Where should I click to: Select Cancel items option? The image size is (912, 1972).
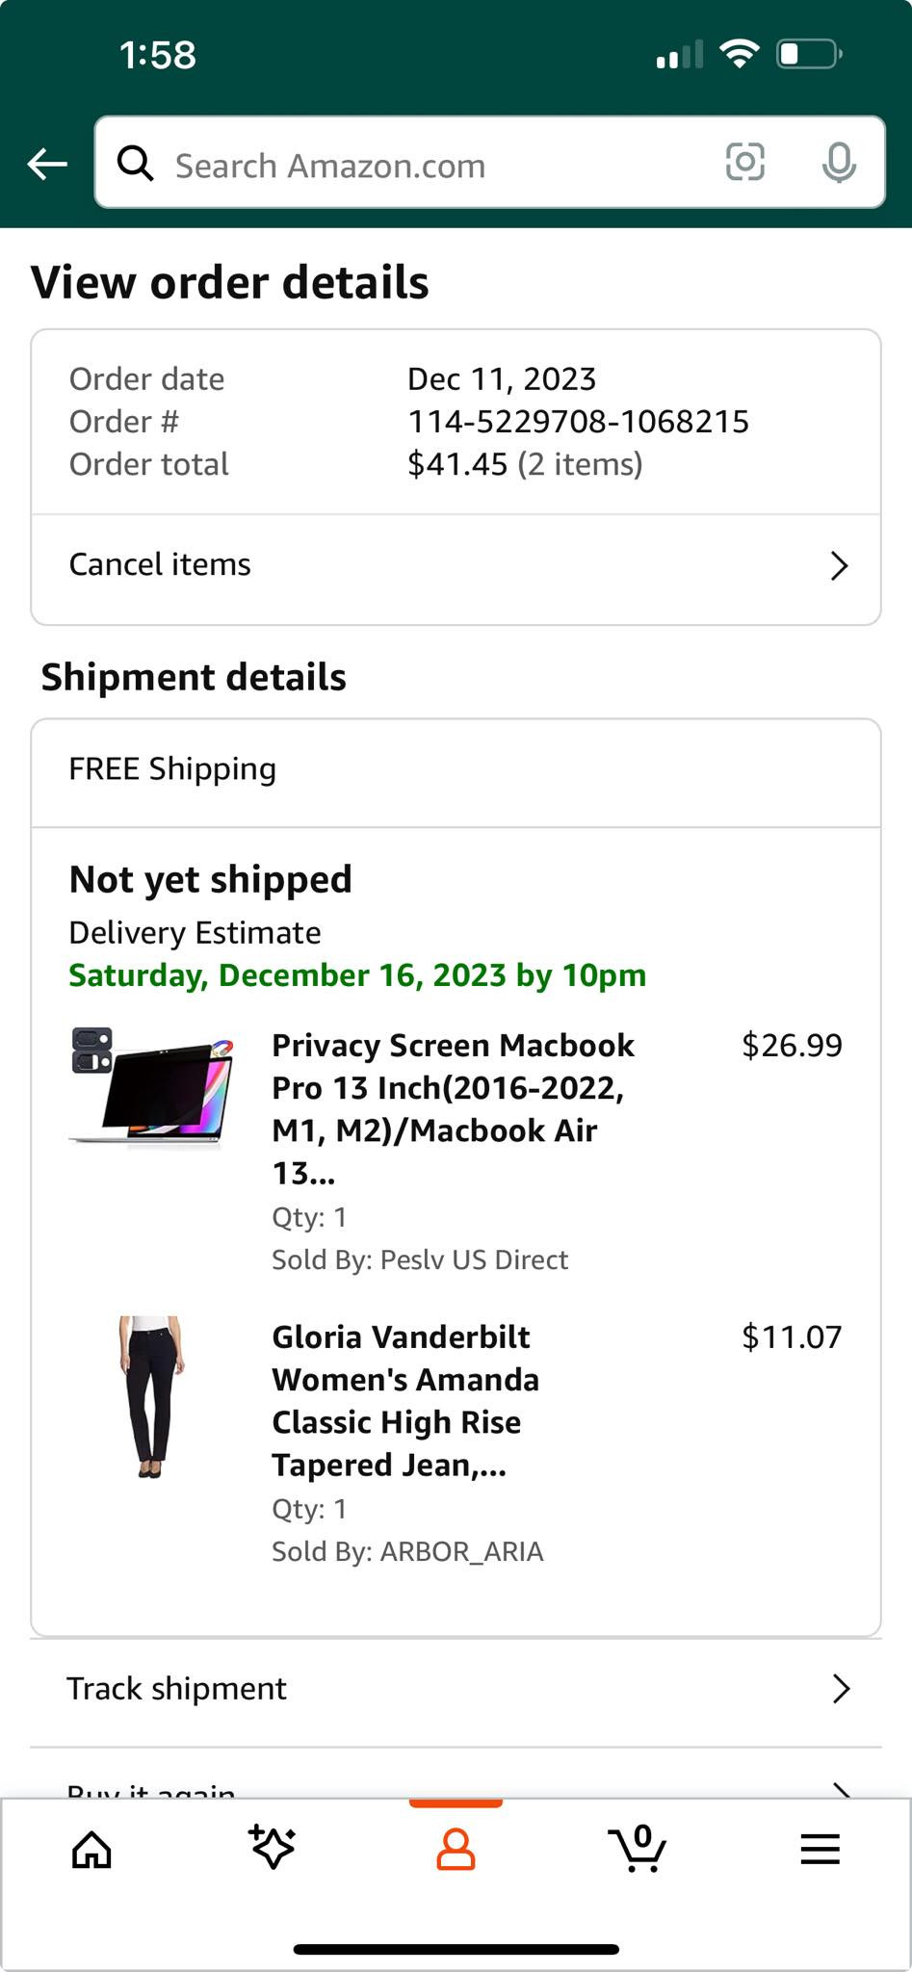pos(160,565)
